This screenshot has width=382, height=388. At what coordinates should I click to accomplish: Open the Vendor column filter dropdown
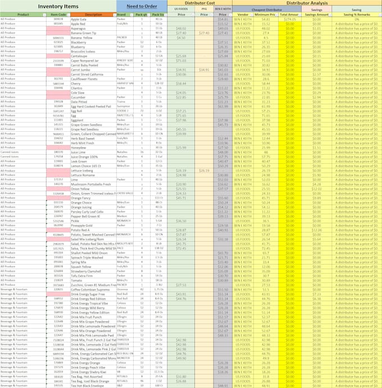(251, 15)
